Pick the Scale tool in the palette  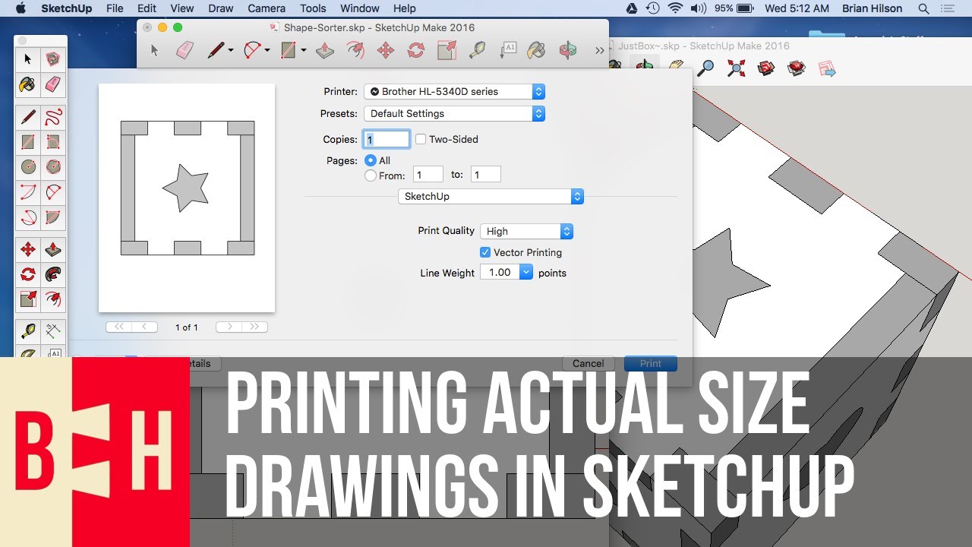pyautogui.click(x=28, y=299)
